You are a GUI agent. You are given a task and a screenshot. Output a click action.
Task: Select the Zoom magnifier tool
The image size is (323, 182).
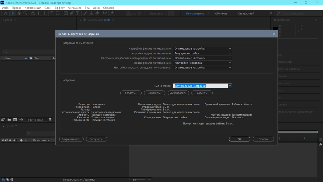(x=25, y=13)
